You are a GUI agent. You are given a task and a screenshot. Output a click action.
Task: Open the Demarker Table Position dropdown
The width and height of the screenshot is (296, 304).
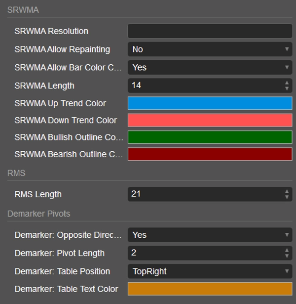[210, 271]
